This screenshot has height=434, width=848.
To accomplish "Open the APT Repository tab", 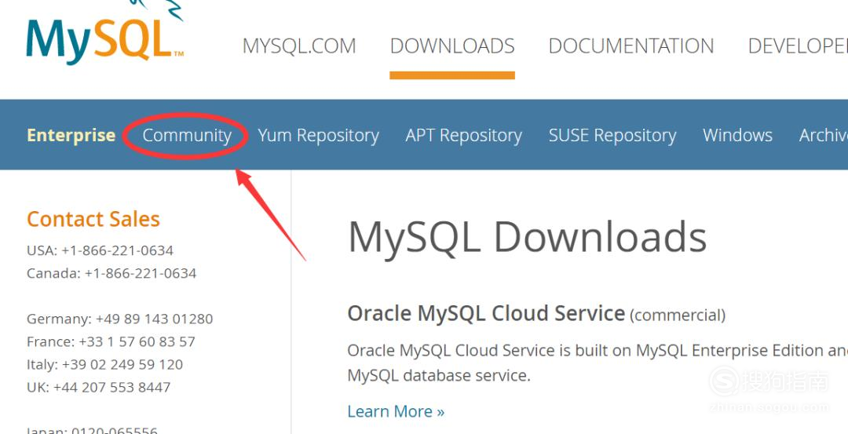I will tap(463, 135).
